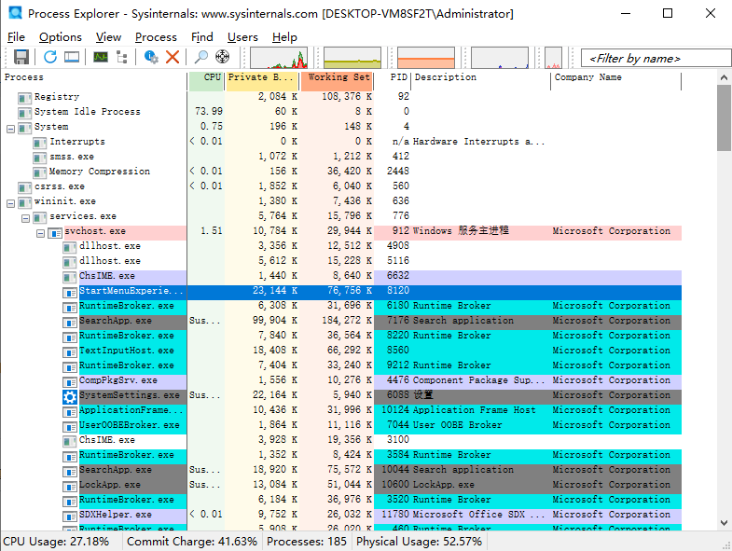Click the CompPkgSrv.exe process icon
732x551 pixels.
(x=70, y=382)
